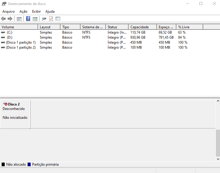
Task: Click the 781,45 GB free space cell
Action: point(166,37)
